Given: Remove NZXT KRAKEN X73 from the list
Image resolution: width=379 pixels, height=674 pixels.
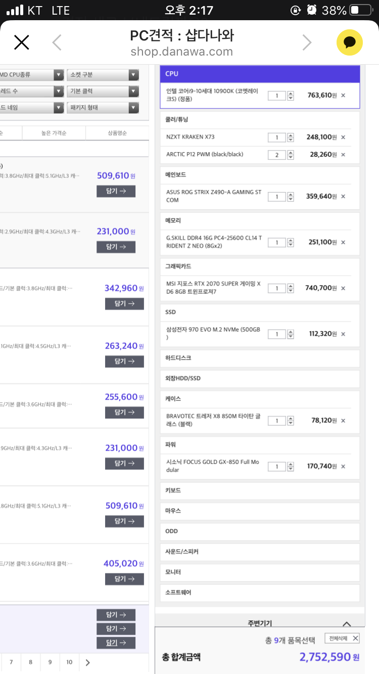Looking at the screenshot, I should click(343, 137).
